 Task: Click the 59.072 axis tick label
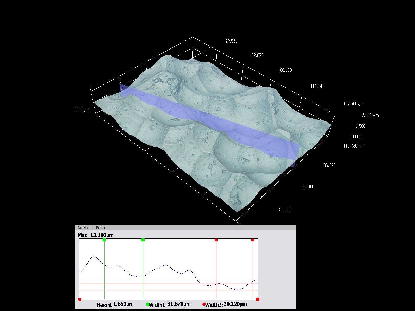tap(257, 55)
